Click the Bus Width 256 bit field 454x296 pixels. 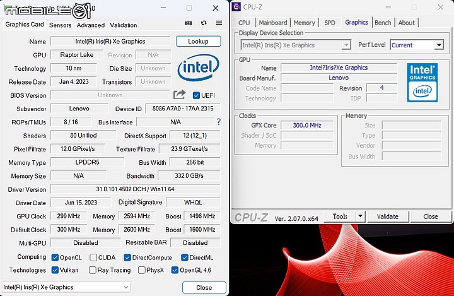[195, 162]
